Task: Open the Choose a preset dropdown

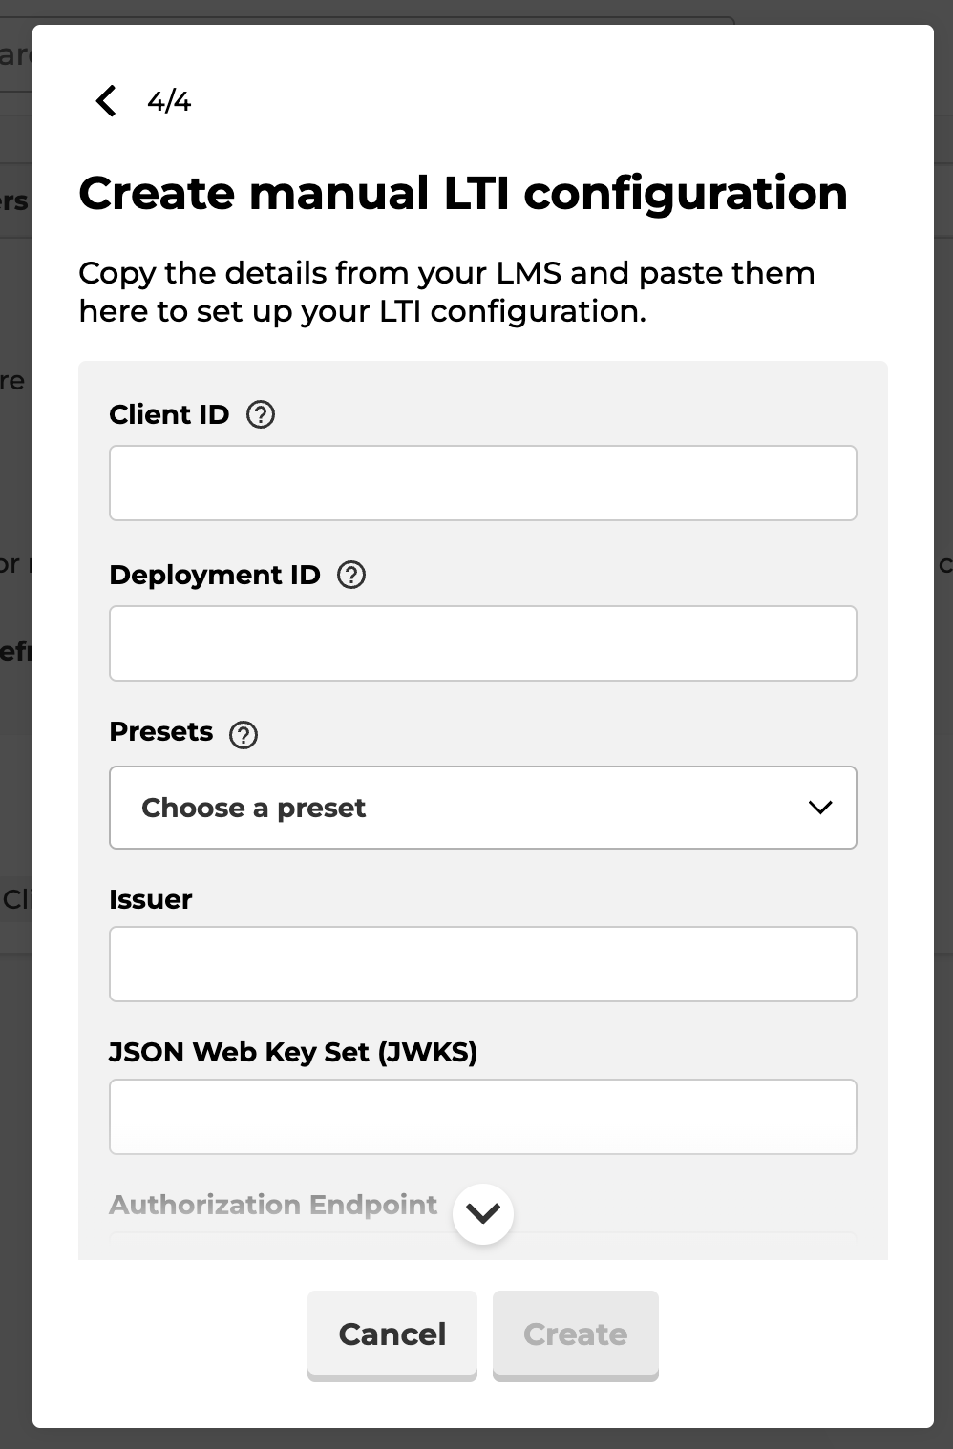Action: [483, 808]
